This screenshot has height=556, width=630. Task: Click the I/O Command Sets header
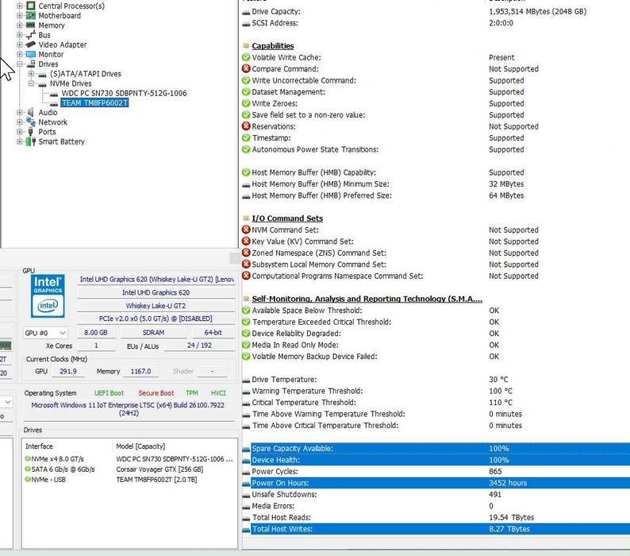pos(287,218)
